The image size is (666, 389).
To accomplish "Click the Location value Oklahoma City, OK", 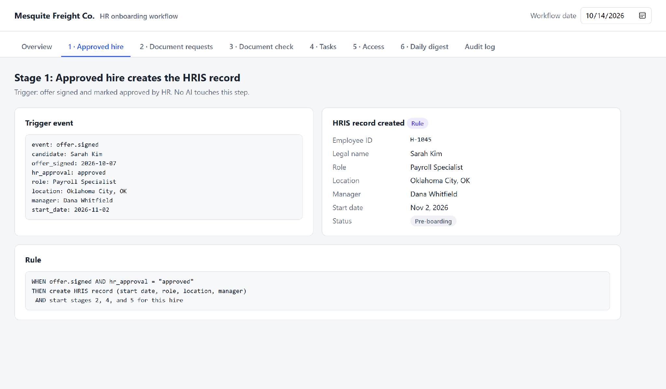I will pos(440,181).
